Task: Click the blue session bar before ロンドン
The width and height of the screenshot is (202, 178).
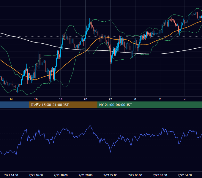Action: [x=15, y=105]
